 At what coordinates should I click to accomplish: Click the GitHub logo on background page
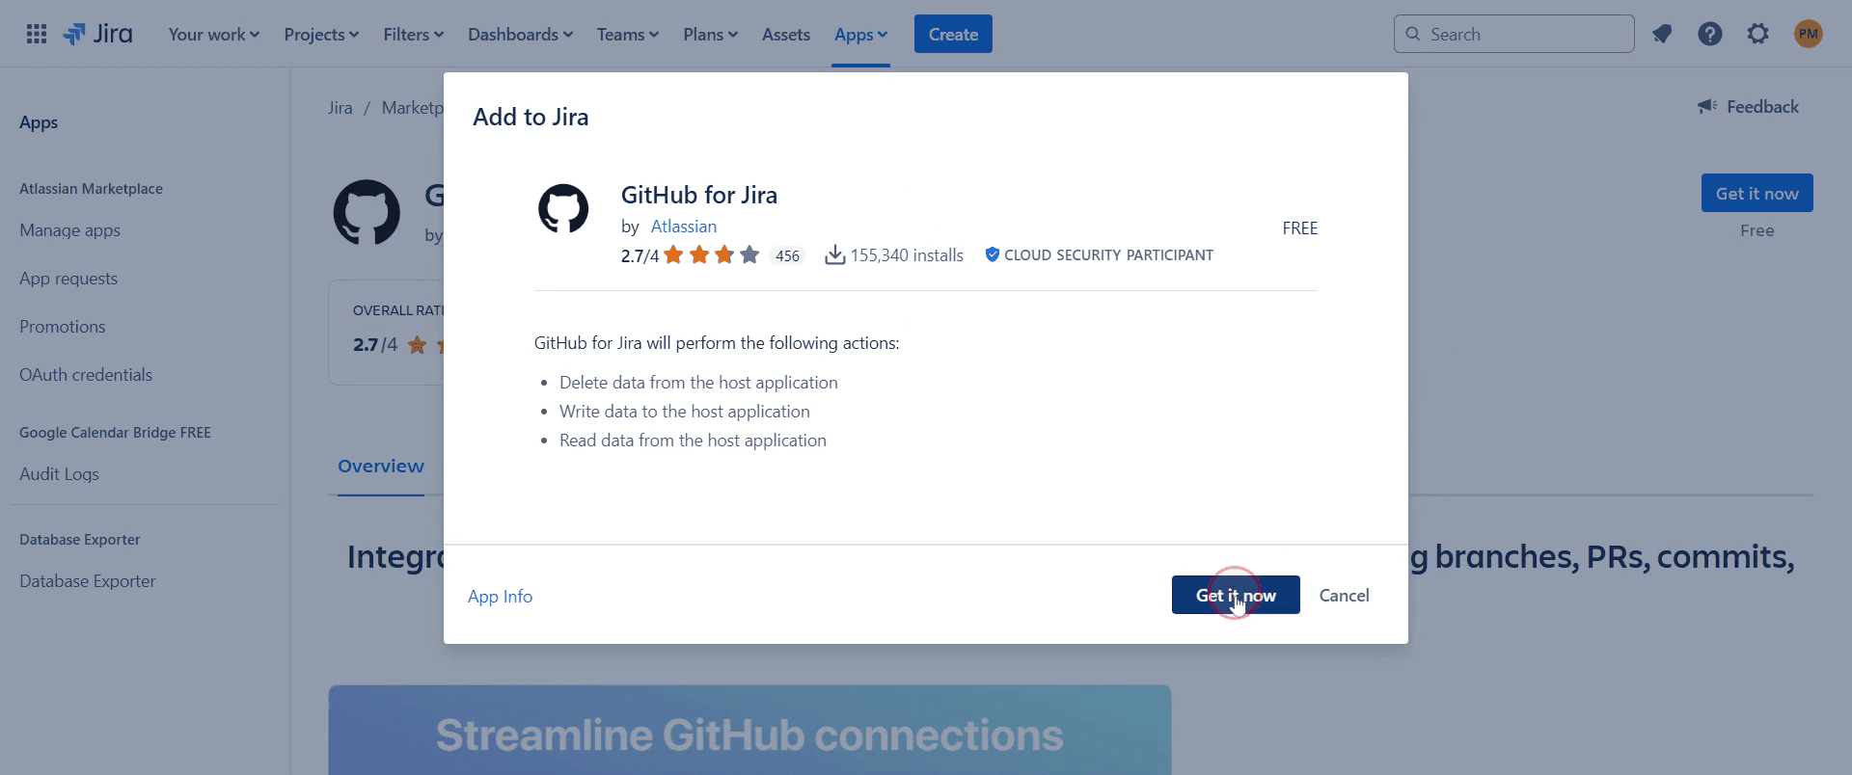tap(367, 212)
